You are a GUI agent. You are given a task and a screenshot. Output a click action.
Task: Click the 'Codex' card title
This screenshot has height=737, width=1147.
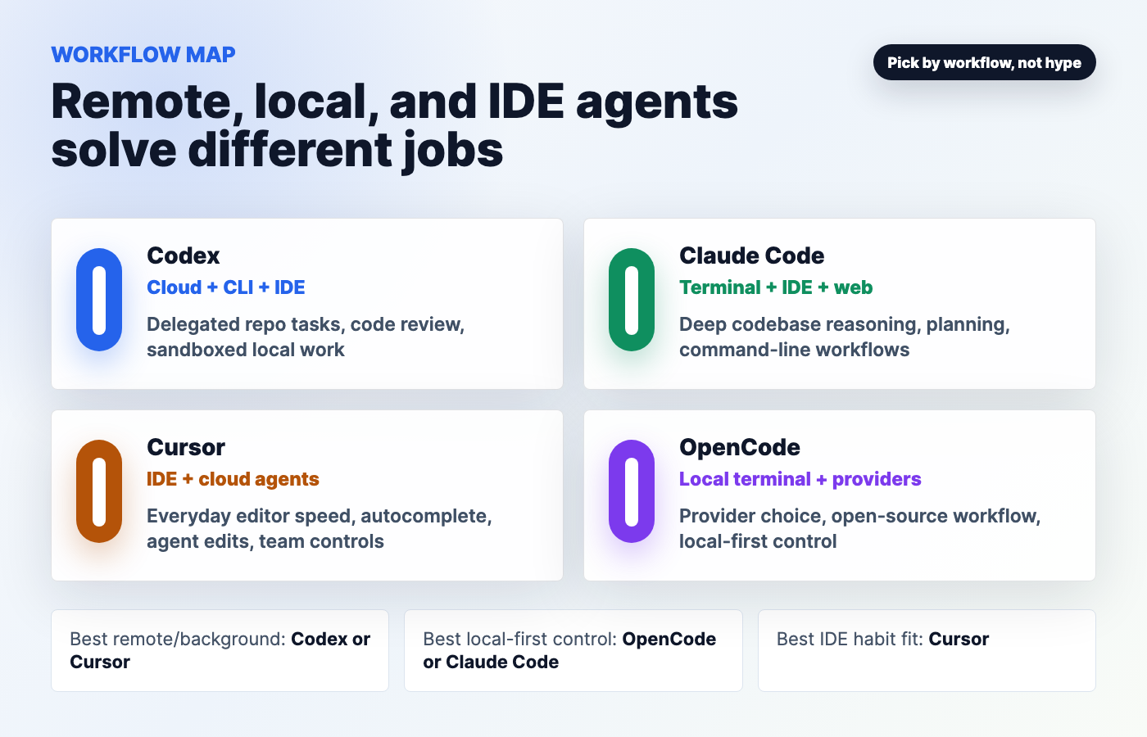[x=184, y=255]
